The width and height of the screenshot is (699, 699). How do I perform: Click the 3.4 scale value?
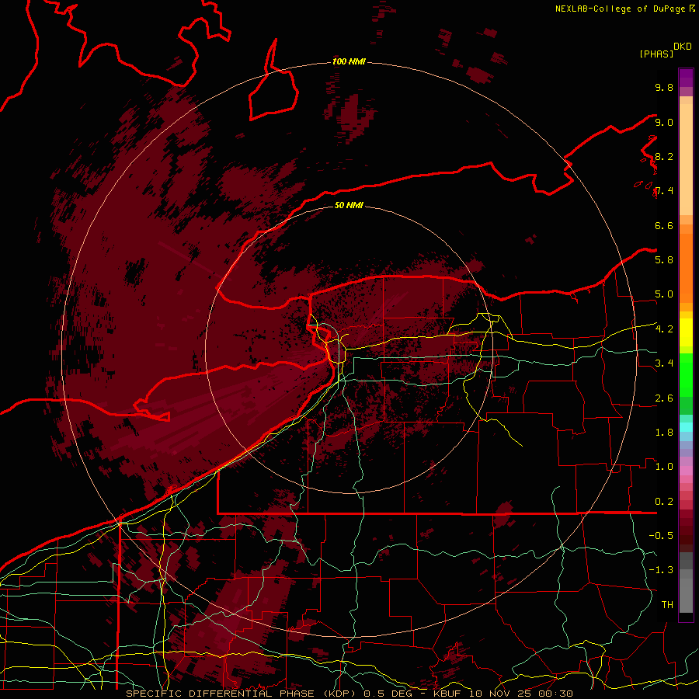tap(664, 363)
